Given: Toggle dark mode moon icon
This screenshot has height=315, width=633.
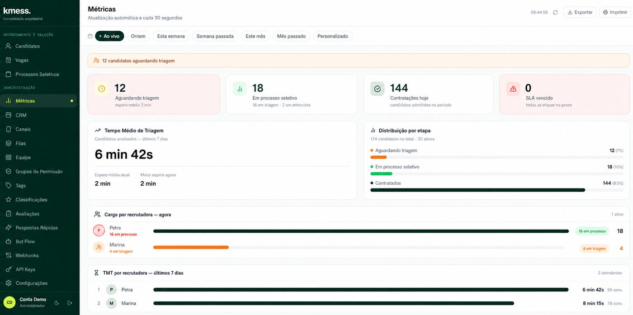Looking at the screenshot, I should pyautogui.click(x=57, y=303).
